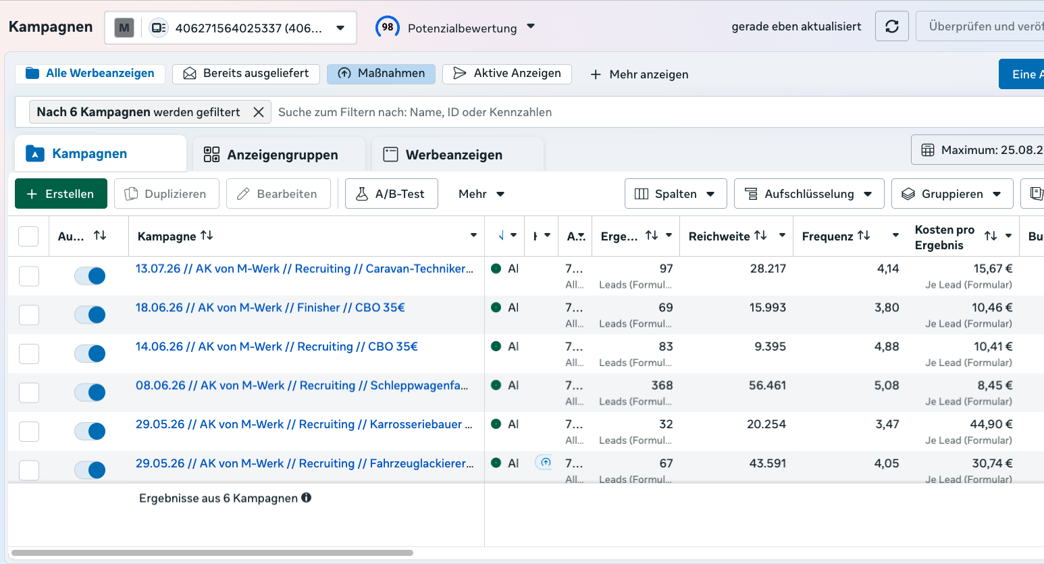The height and width of the screenshot is (564, 1044).
Task: Click the refresh data icon button
Action: tap(892, 26)
